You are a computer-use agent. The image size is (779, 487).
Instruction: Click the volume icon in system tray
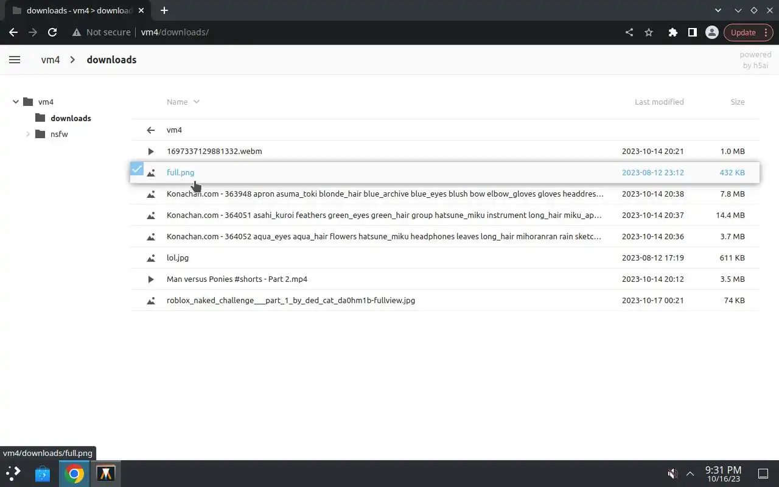(x=672, y=473)
